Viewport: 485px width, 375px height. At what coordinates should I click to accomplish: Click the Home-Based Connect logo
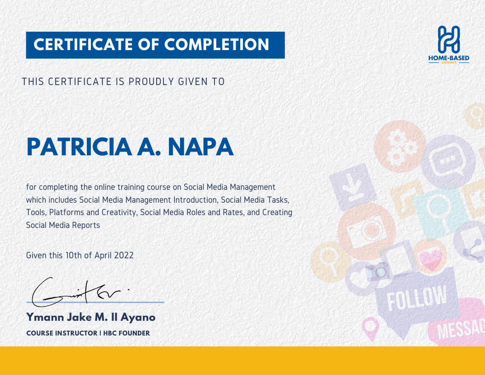(449, 45)
